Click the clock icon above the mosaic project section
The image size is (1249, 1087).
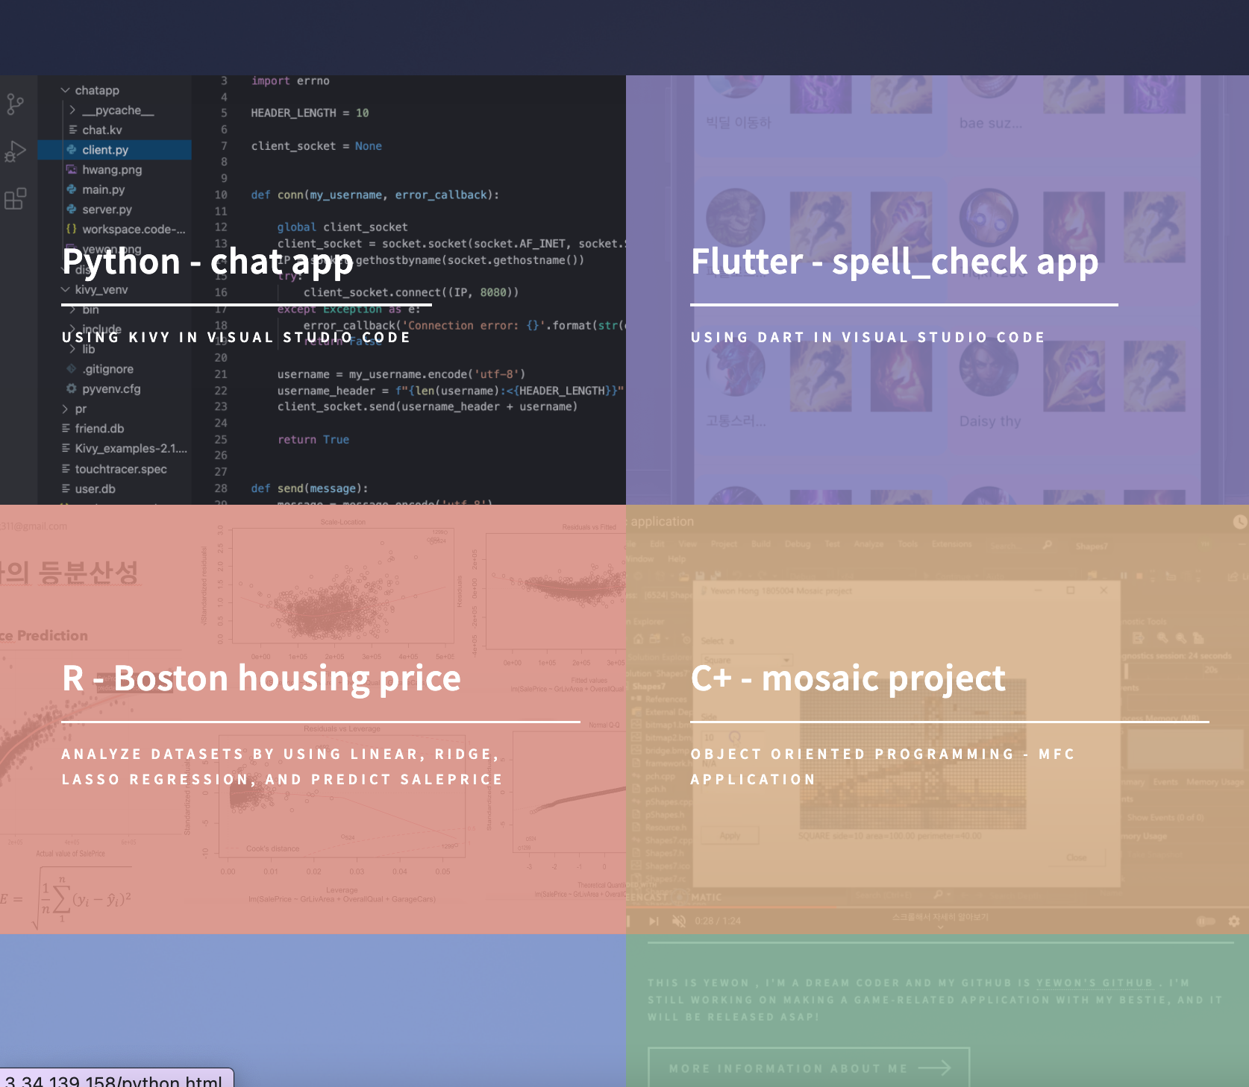coord(1239,522)
